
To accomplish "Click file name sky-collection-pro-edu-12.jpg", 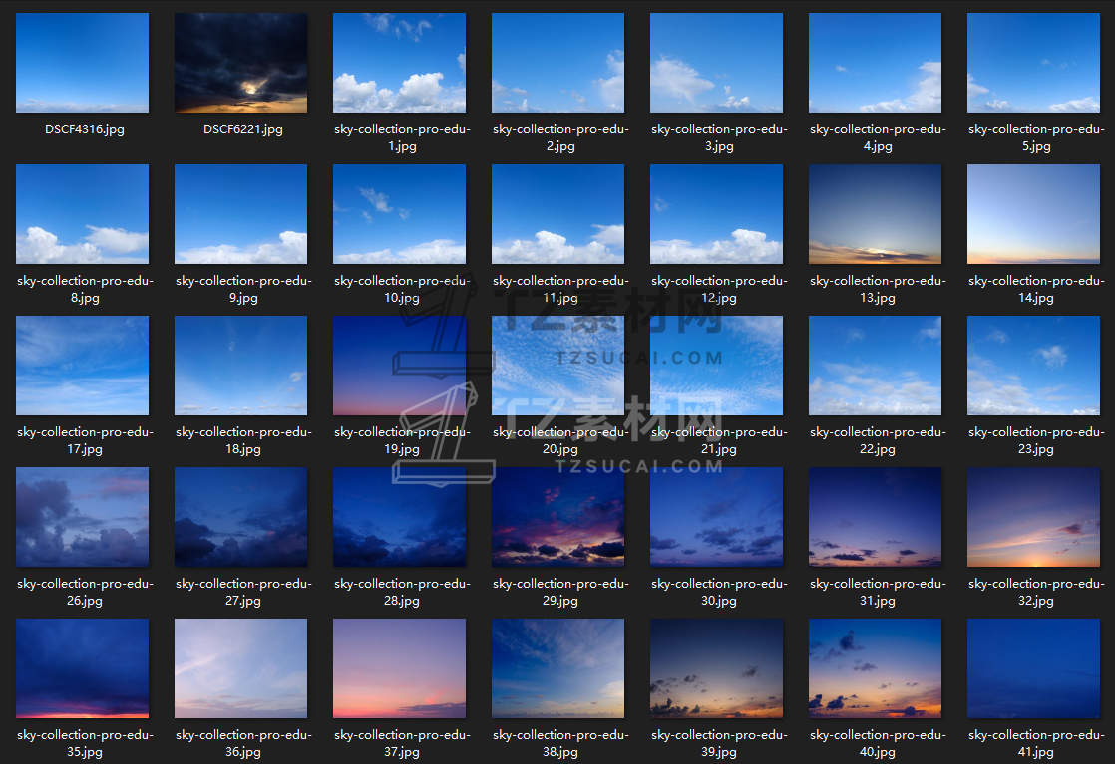I will (720, 289).
